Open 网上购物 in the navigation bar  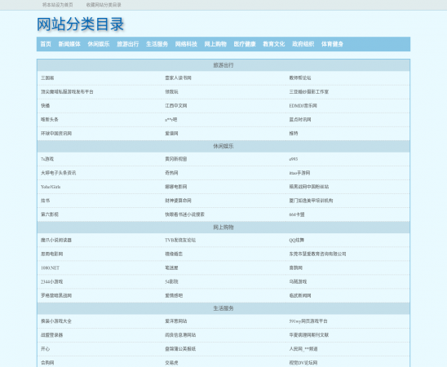tap(215, 44)
